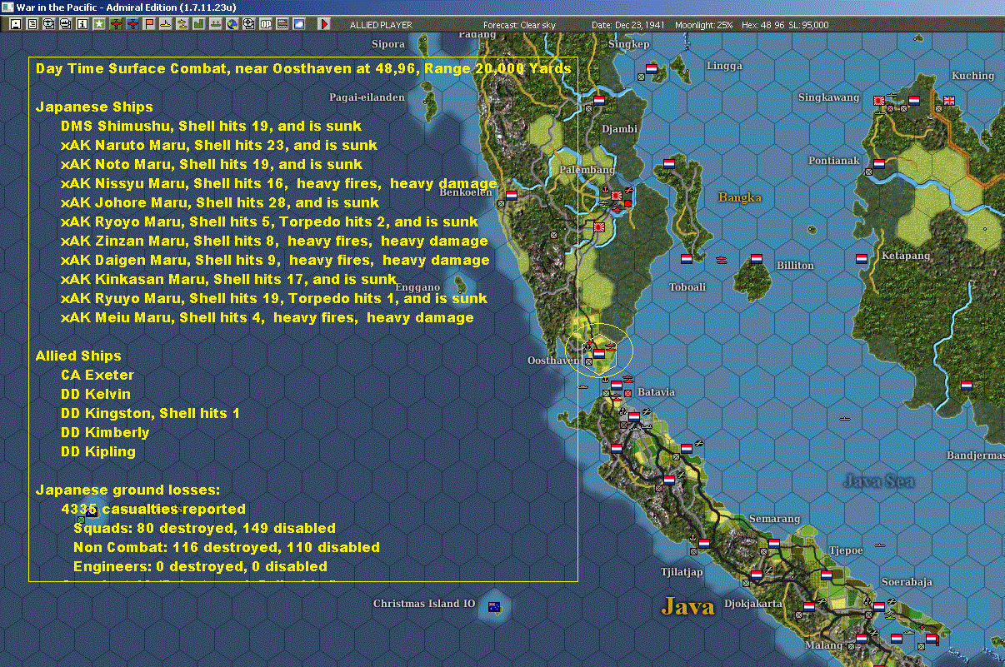
Task: Click the 'ALLIED PLAYER' label
Action: [381, 25]
